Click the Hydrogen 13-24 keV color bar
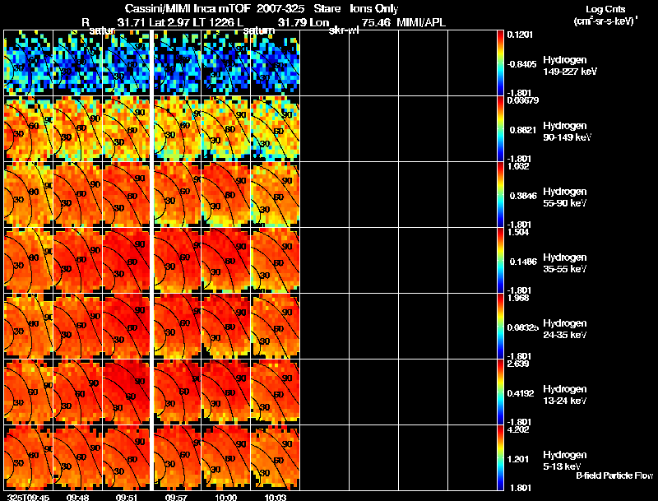The height and width of the screenshot is (501, 658). [x=500, y=392]
